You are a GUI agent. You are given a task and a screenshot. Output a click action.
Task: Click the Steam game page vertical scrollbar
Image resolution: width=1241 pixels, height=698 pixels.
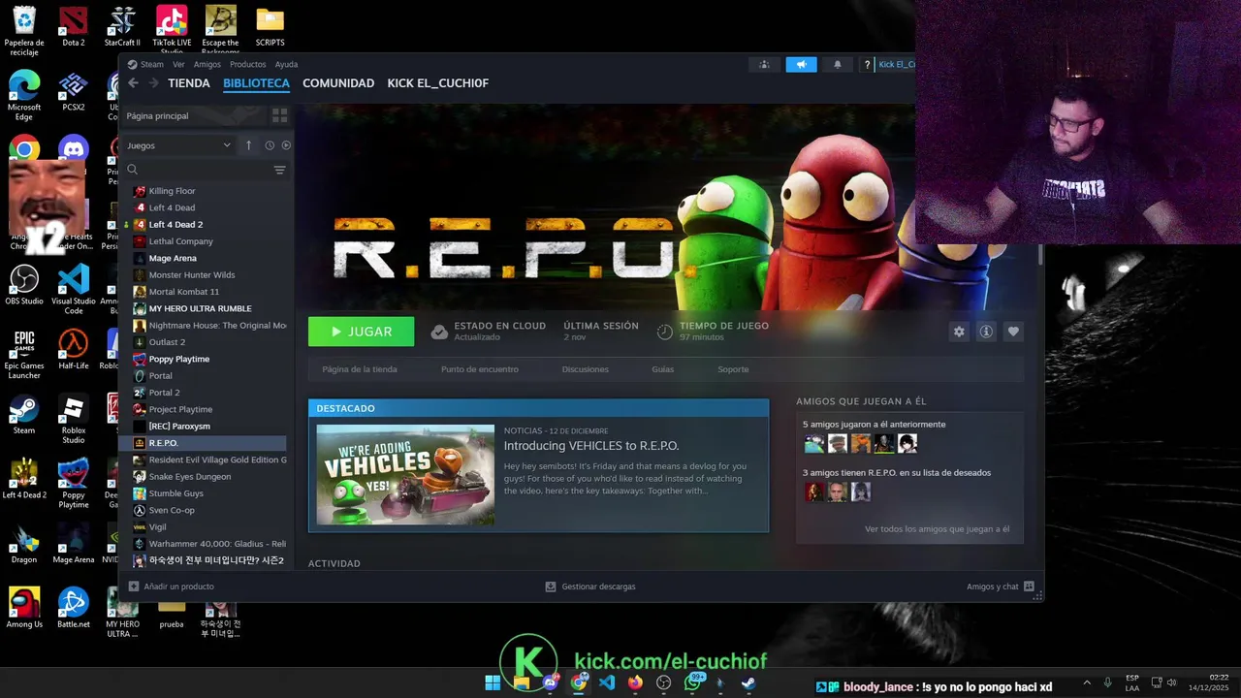tap(1040, 256)
